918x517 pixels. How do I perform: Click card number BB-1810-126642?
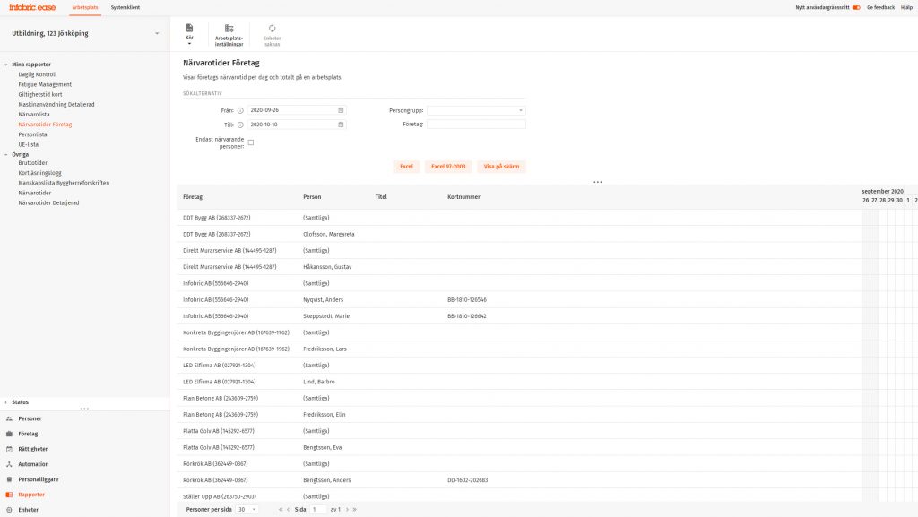click(466, 316)
